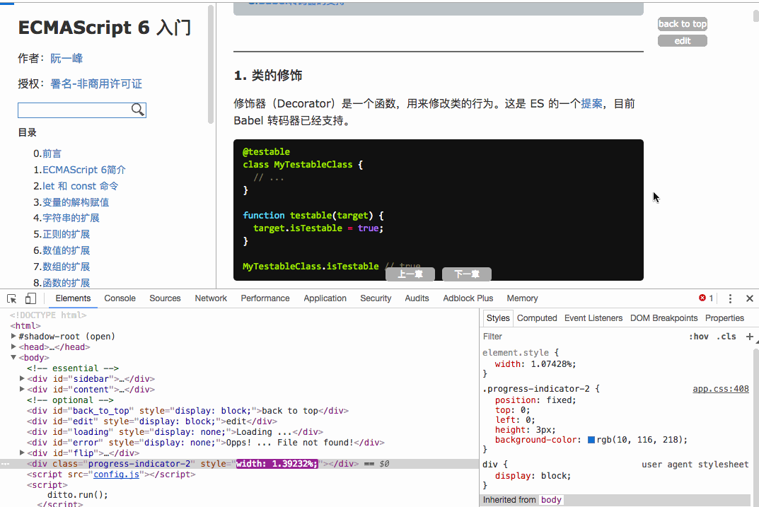Click the back to top button
This screenshot has width=759, height=507.
[x=683, y=24]
